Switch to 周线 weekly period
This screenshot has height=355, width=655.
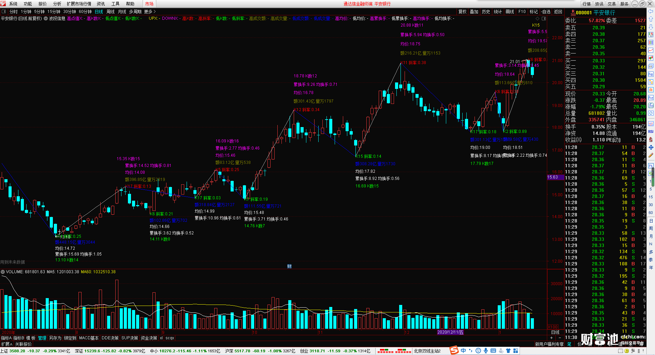[111, 12]
